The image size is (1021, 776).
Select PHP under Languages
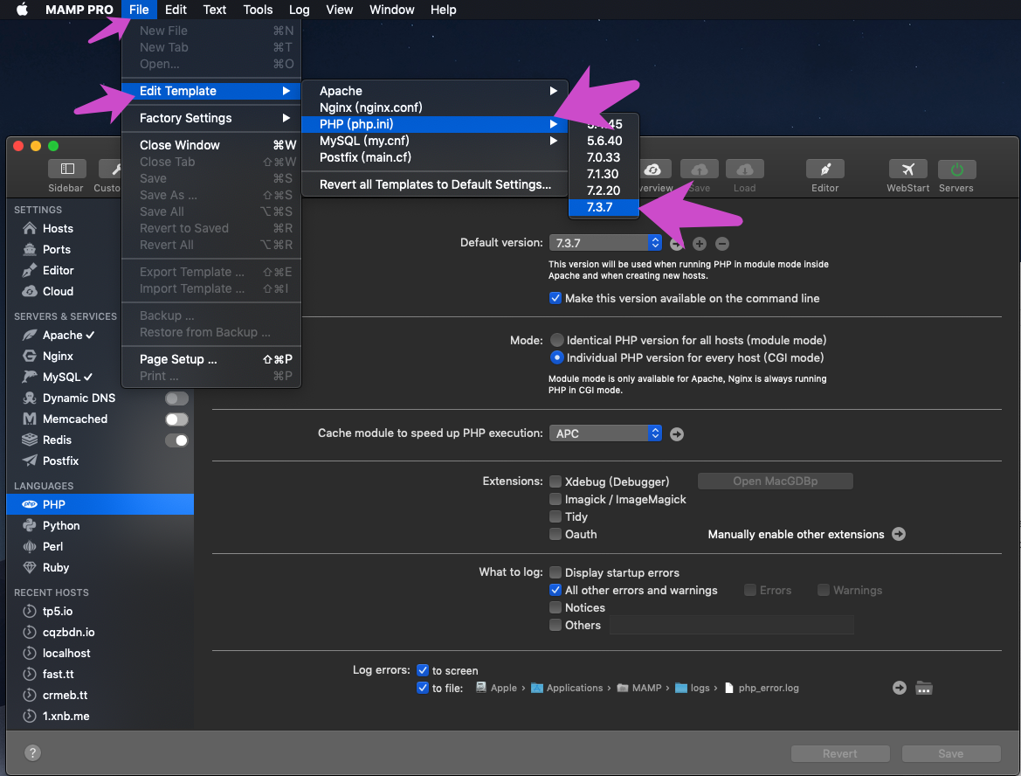pyautogui.click(x=100, y=504)
